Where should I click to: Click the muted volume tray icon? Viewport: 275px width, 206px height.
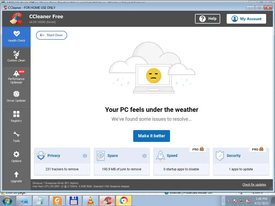248,201
